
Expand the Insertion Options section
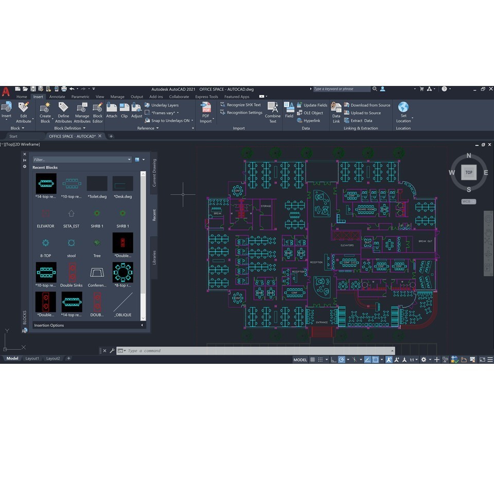(x=87, y=325)
